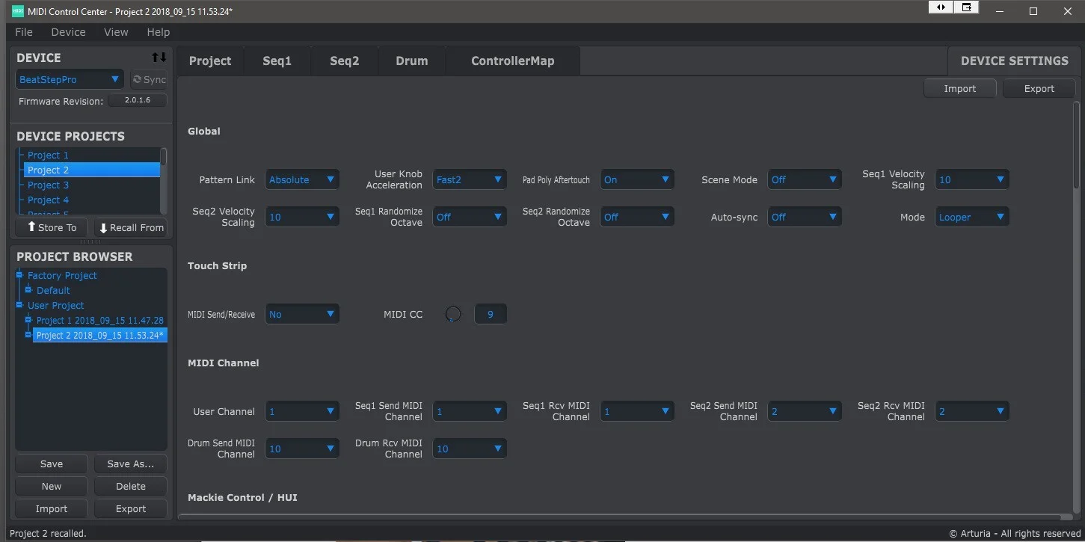Switch to the Project tab
This screenshot has width=1085, height=542.
tap(210, 61)
